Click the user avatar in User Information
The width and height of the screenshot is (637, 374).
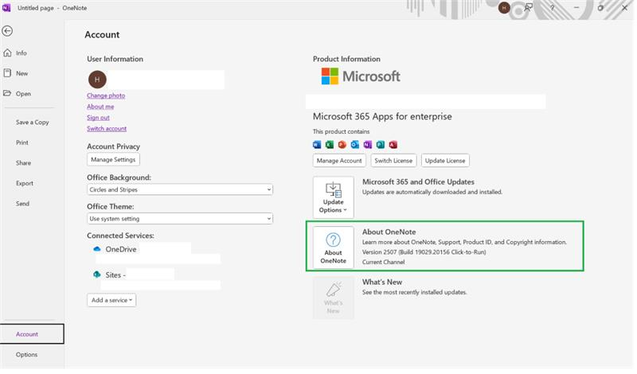pos(97,80)
